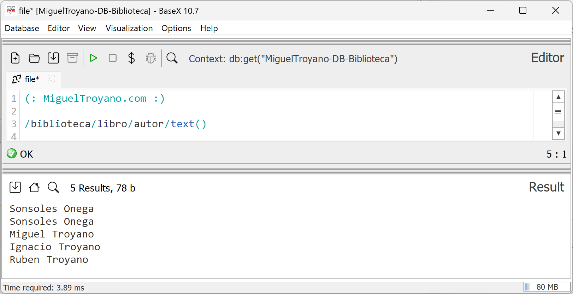Open the Editor menu

[x=59, y=28]
